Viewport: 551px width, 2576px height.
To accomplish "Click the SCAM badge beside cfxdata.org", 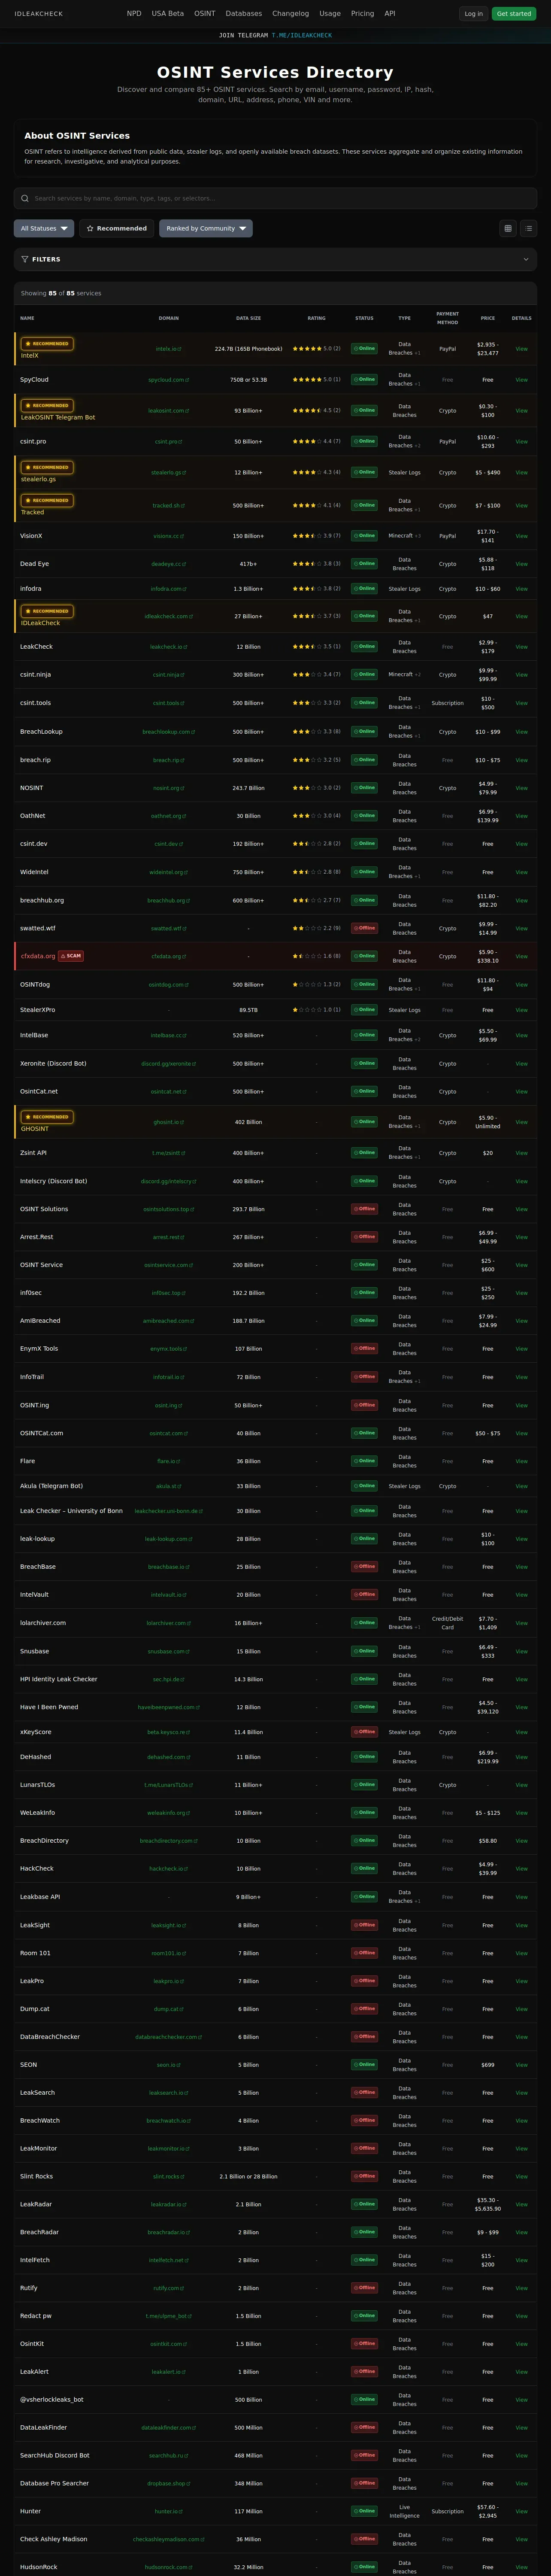I will tap(71, 956).
